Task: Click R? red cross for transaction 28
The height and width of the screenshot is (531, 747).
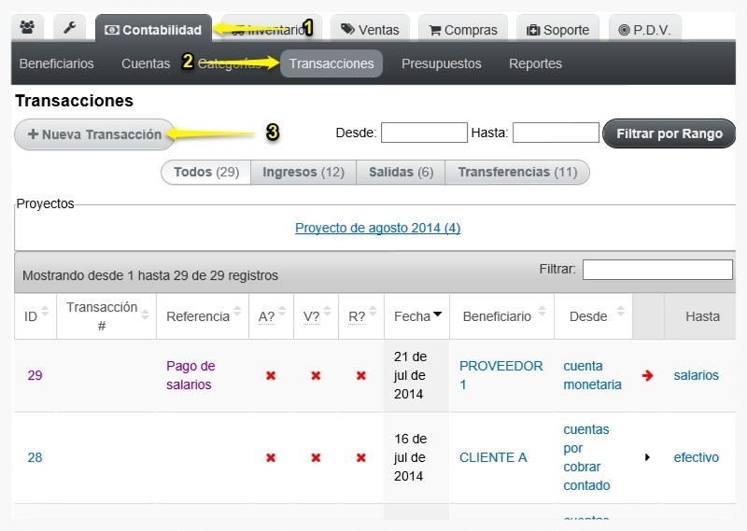Action: 361,457
